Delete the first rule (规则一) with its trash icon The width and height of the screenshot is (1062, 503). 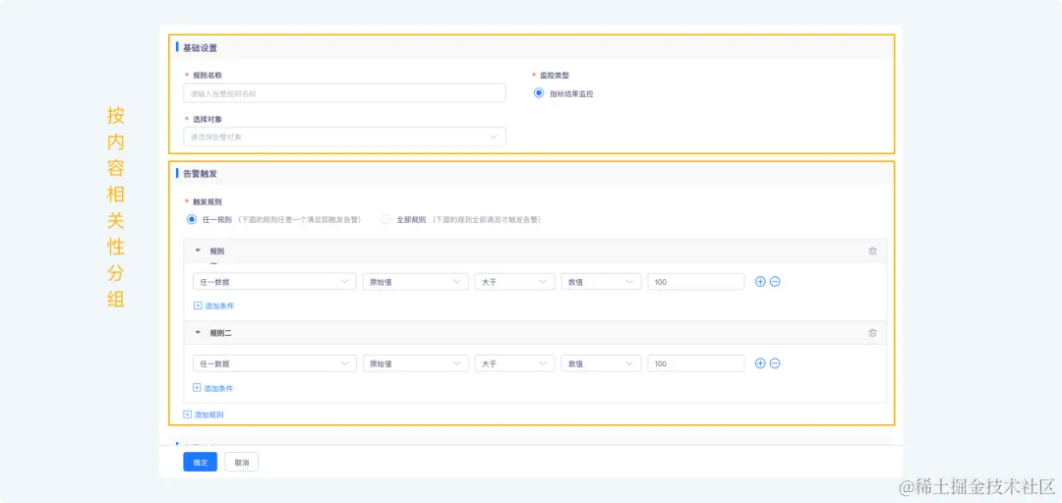(872, 251)
